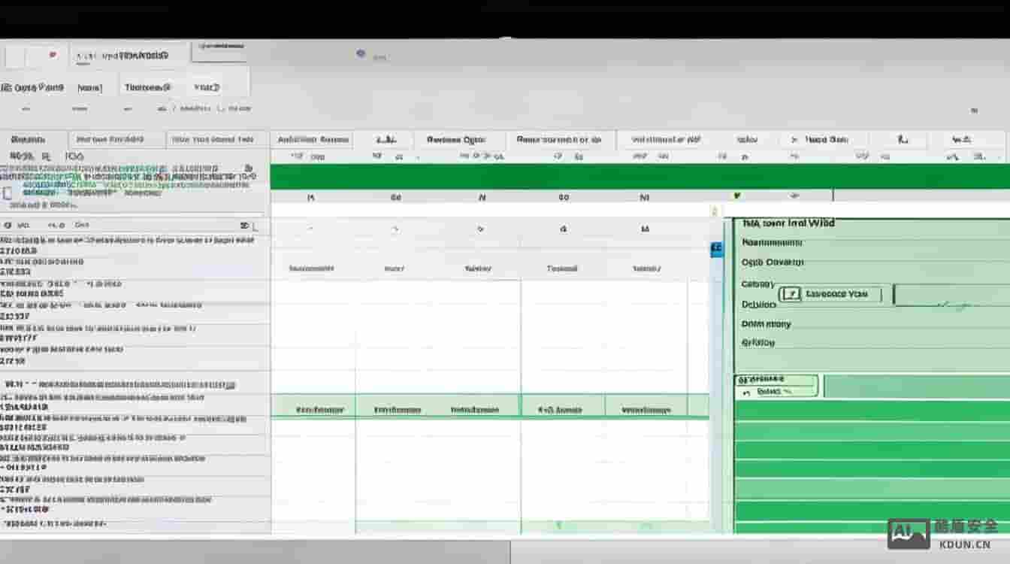Viewport: 1010px width, 564px height.
Task: Click the small page icon in left panel
Action: tap(8, 193)
